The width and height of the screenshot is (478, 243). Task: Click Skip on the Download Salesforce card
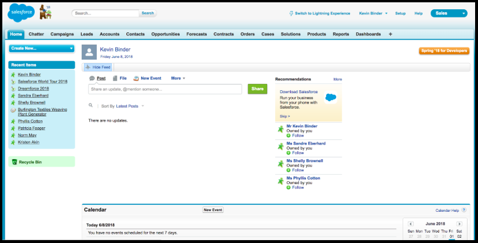[284, 116]
